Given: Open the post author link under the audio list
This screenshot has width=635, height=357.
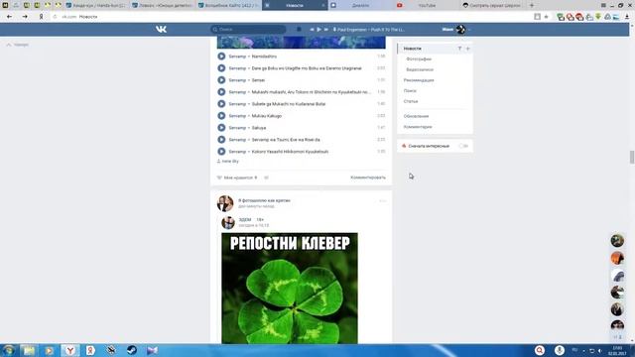Looking at the screenshot, I should click(230, 161).
